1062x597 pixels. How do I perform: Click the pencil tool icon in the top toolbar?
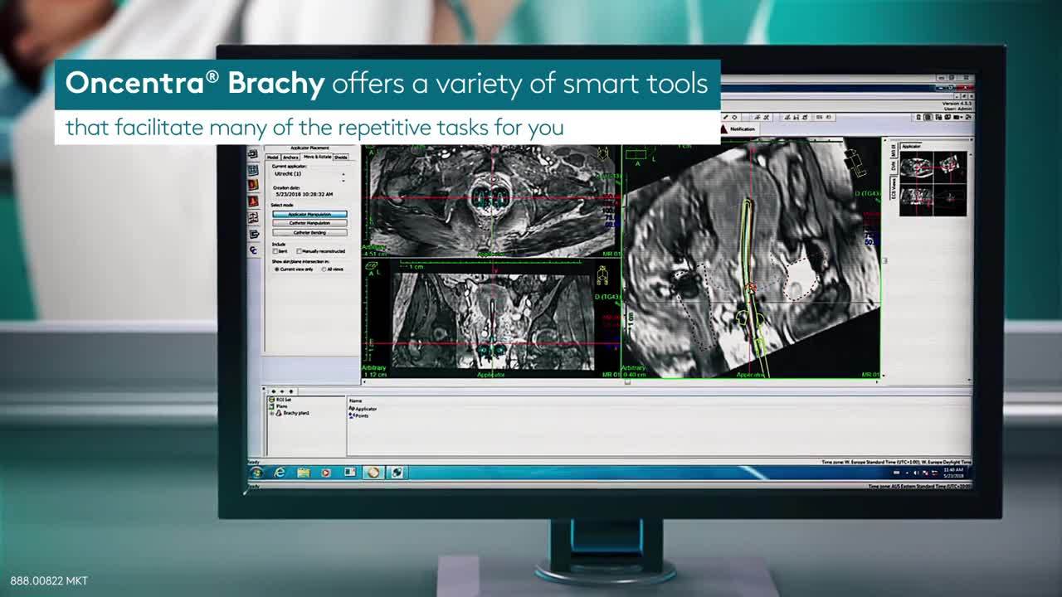tap(725, 117)
